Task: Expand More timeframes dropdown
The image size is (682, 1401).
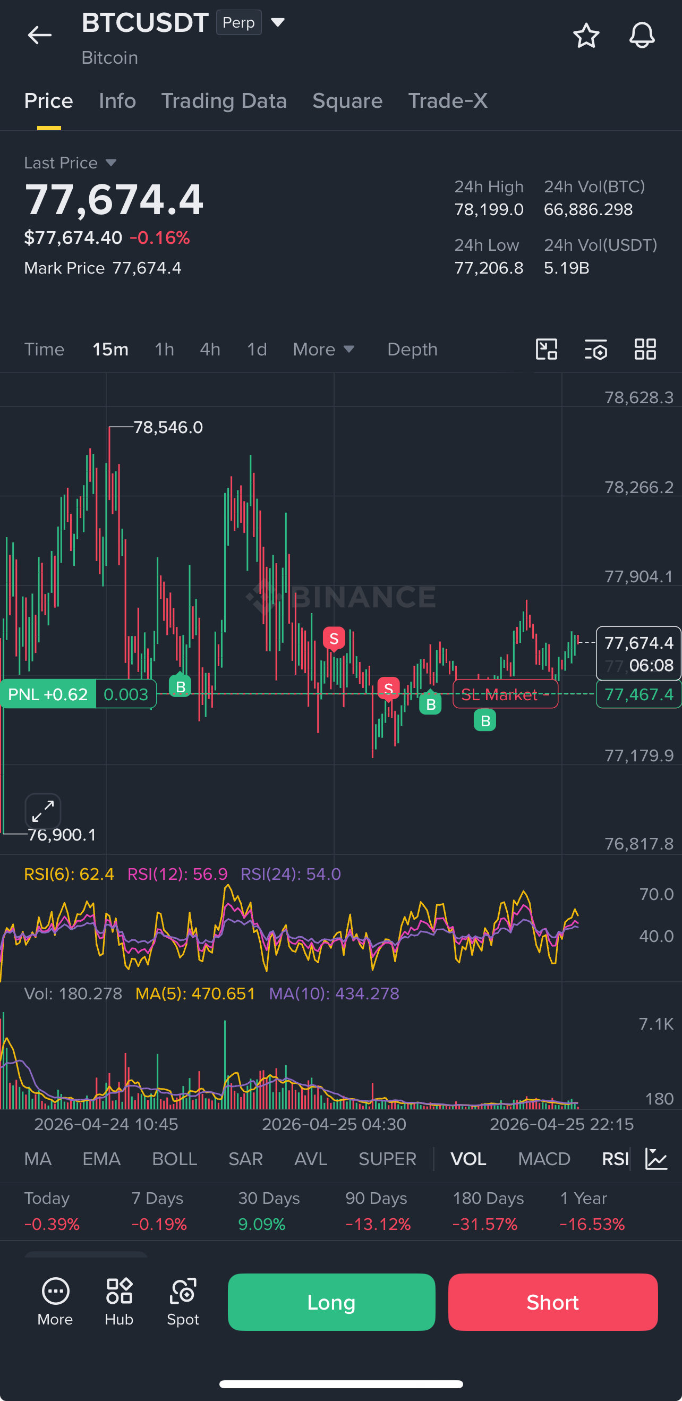Action: (324, 349)
